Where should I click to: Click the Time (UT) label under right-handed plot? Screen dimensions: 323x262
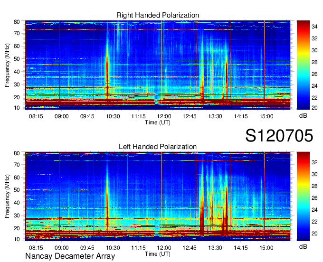pyautogui.click(x=158, y=122)
